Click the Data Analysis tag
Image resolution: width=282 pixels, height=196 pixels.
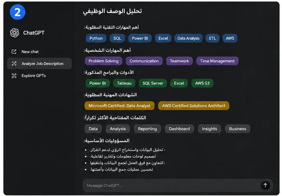[x=189, y=38]
